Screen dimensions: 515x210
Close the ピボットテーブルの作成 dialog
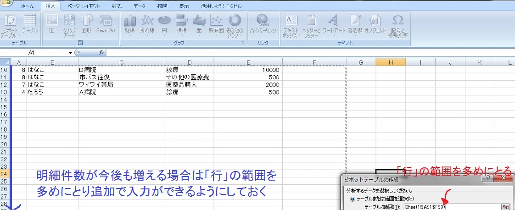point(504,178)
